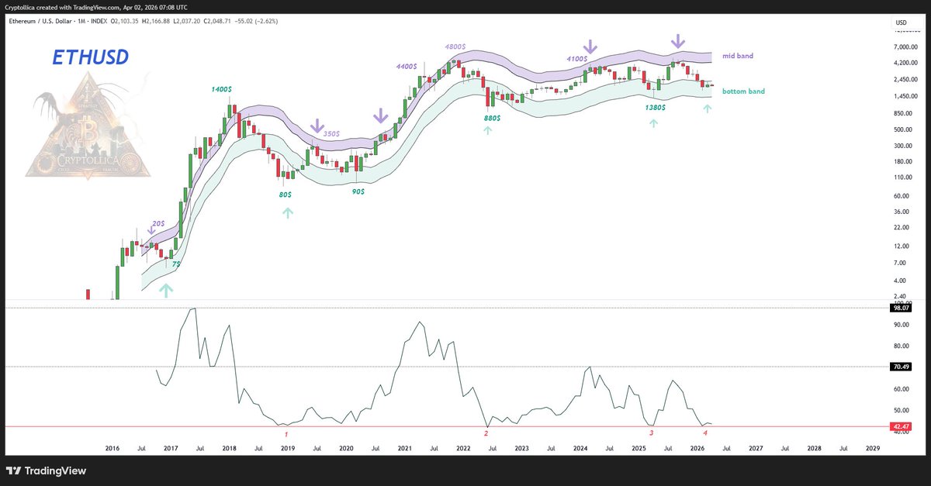Click 7,000.00 on the price axis
Viewport: 931px width, 486px height.
coord(905,47)
